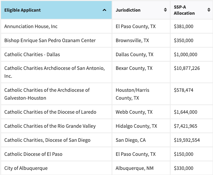Click El Paso County, TX in Annunciation House row

tap(141, 26)
